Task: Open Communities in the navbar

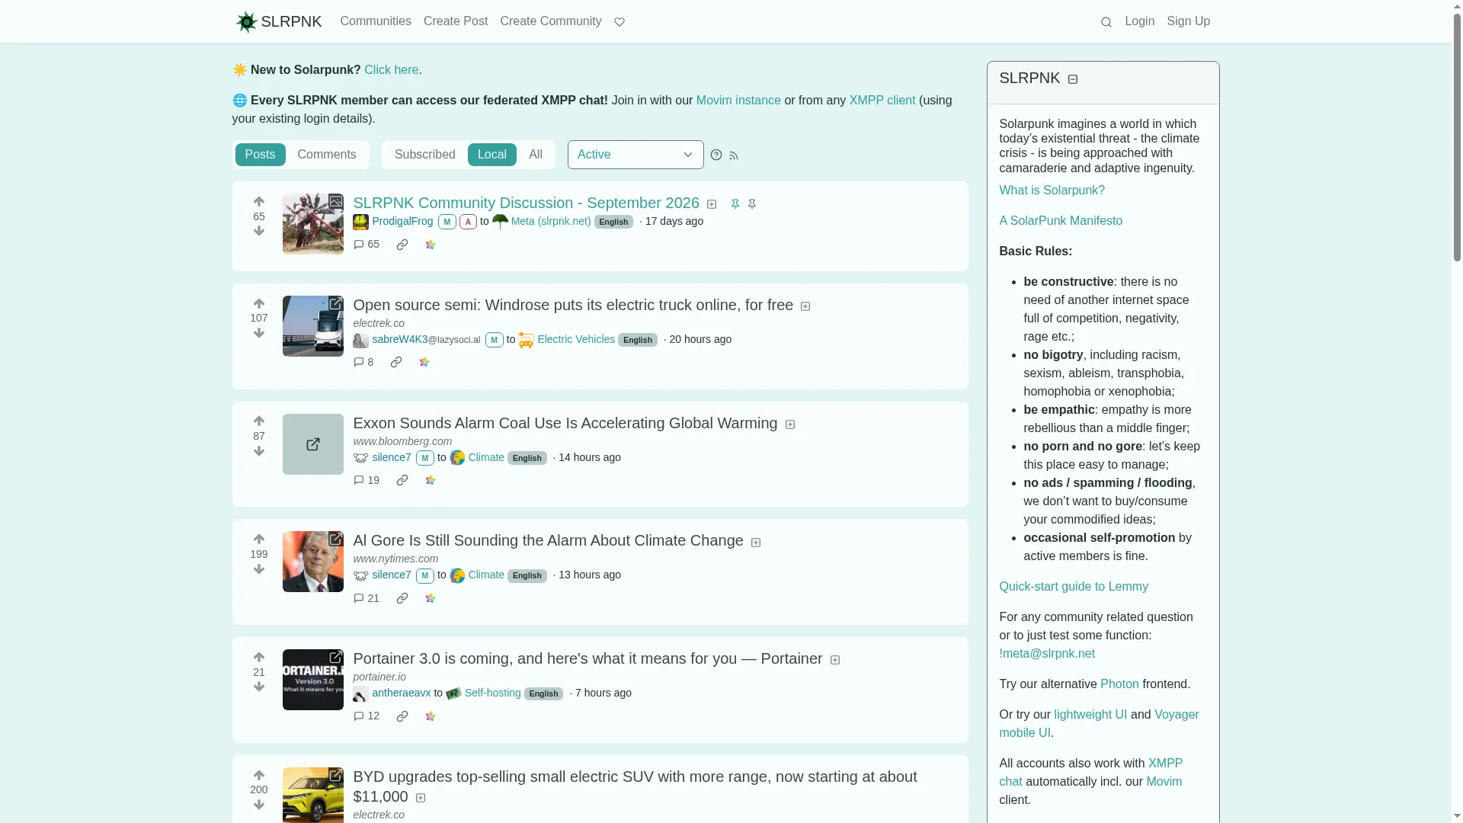Action: [x=376, y=21]
